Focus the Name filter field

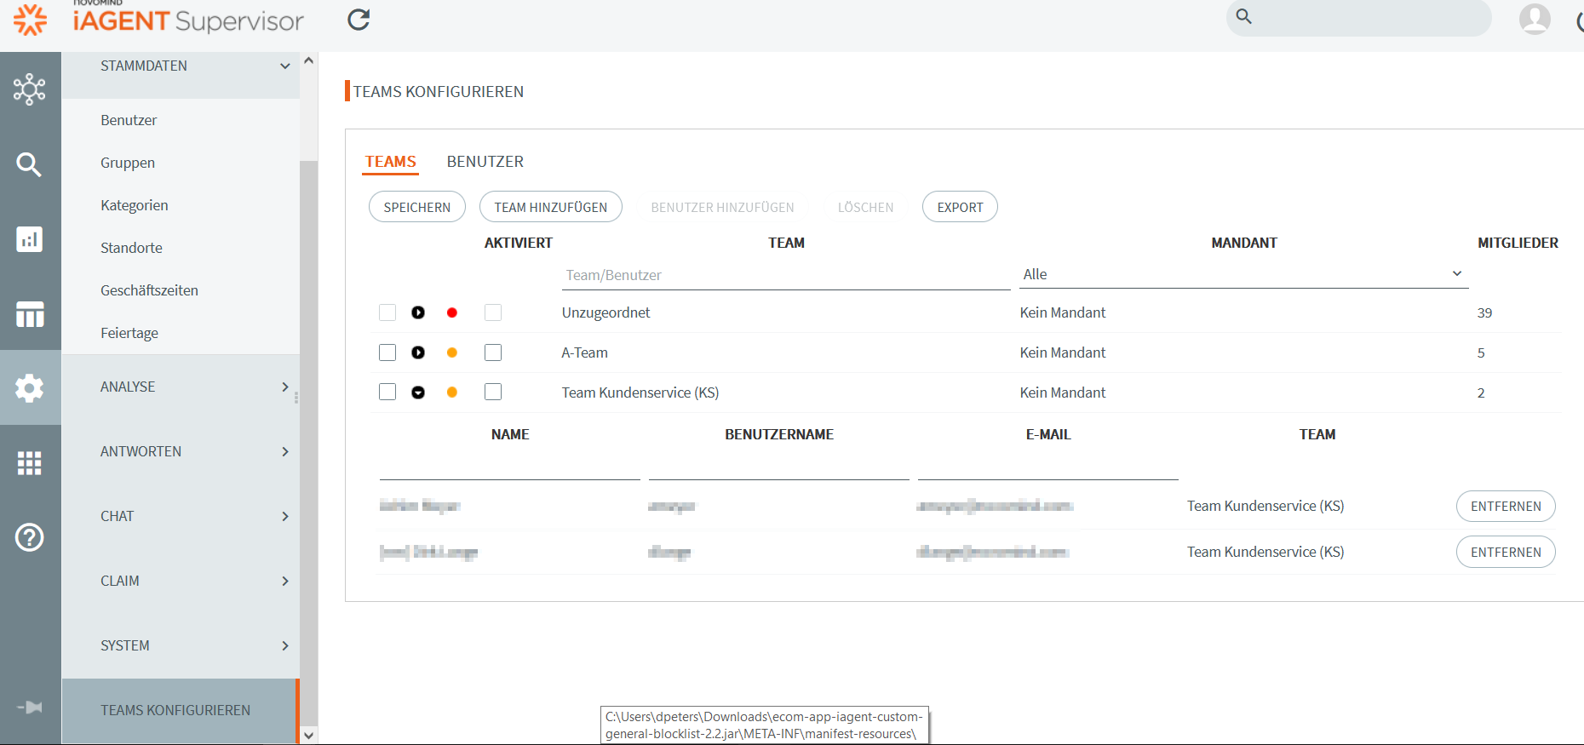[x=510, y=467]
